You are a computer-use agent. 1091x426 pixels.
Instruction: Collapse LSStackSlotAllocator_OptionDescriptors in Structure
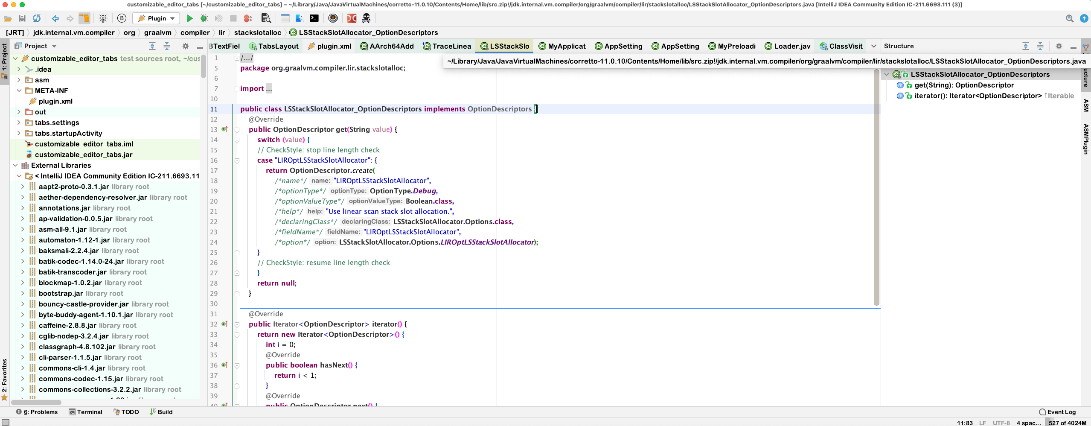(x=887, y=74)
